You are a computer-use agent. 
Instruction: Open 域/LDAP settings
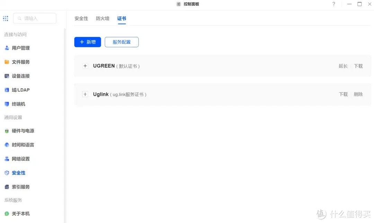[x=20, y=90]
